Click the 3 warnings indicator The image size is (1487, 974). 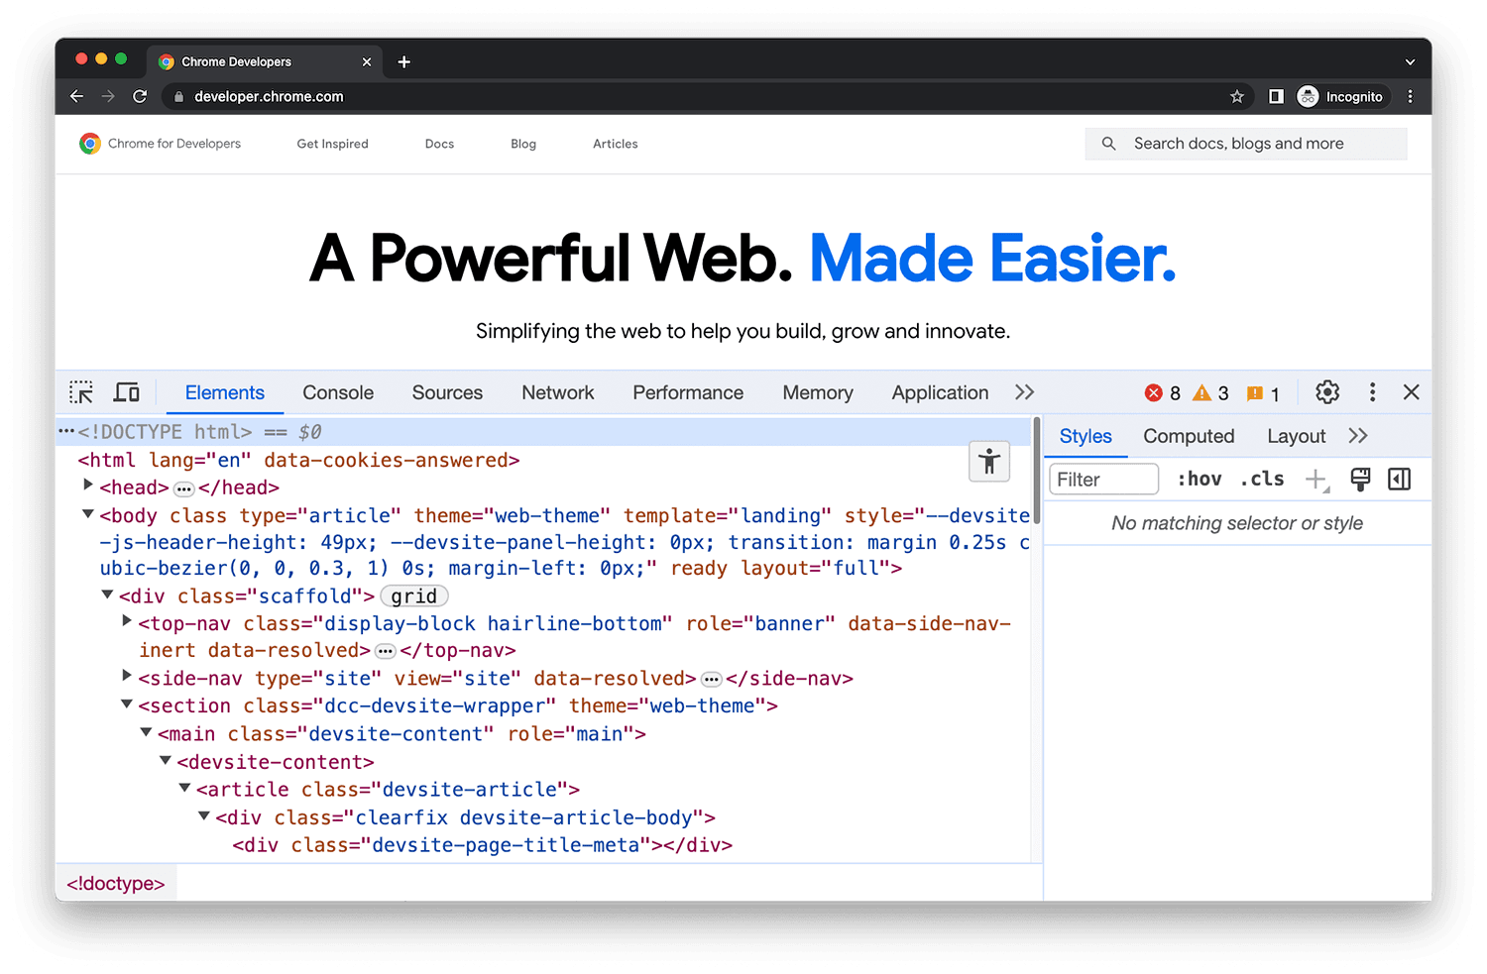tap(1209, 392)
